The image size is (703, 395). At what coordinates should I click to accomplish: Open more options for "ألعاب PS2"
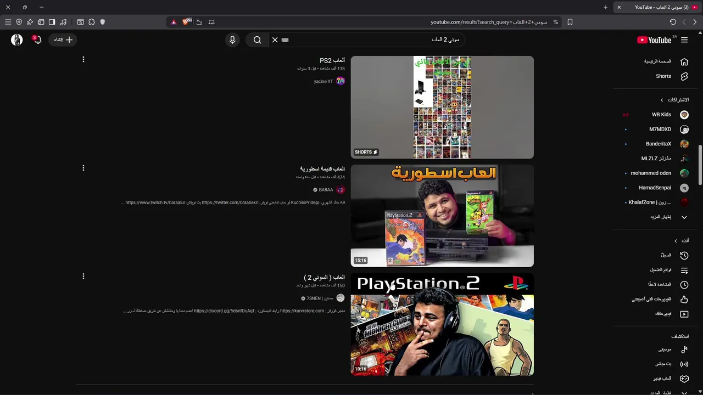(x=83, y=59)
